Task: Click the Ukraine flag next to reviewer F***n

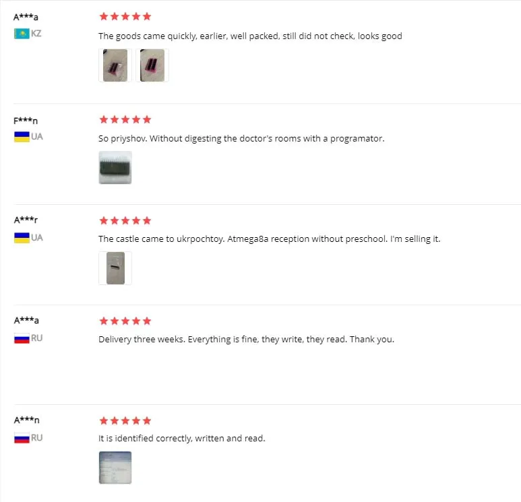Action: click(22, 137)
